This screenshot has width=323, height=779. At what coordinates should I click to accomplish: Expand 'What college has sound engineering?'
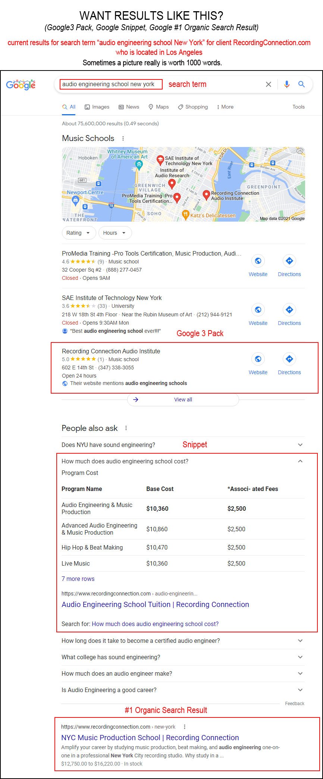(183, 657)
